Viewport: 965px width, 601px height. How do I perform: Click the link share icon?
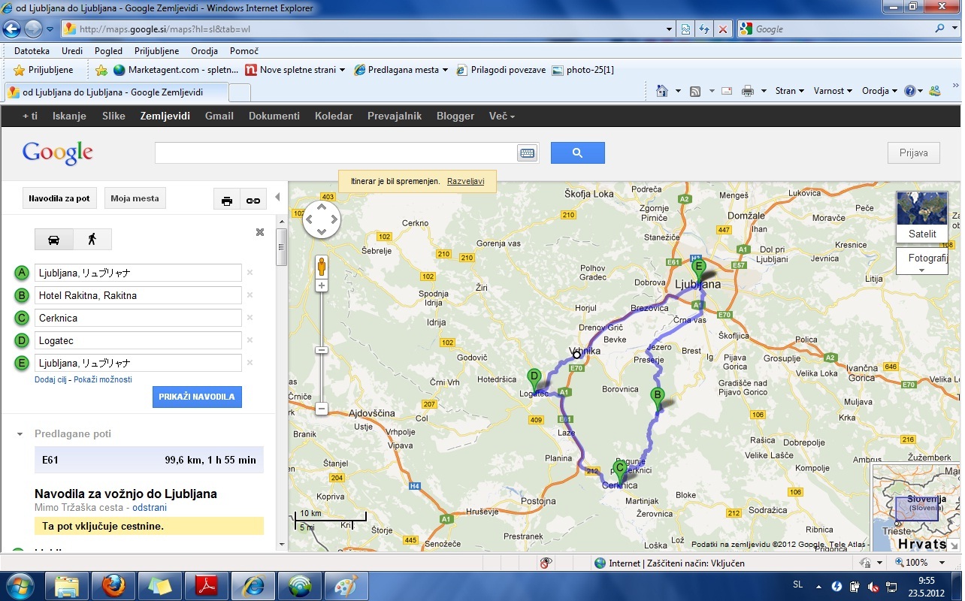point(253,201)
